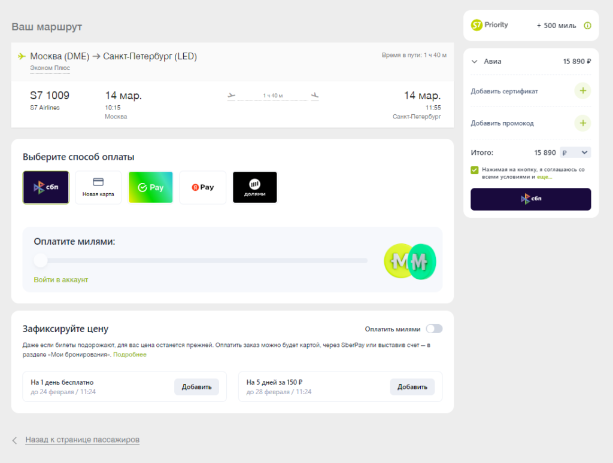Click the plus icon to add certificate
The height and width of the screenshot is (463, 613).
582,92
